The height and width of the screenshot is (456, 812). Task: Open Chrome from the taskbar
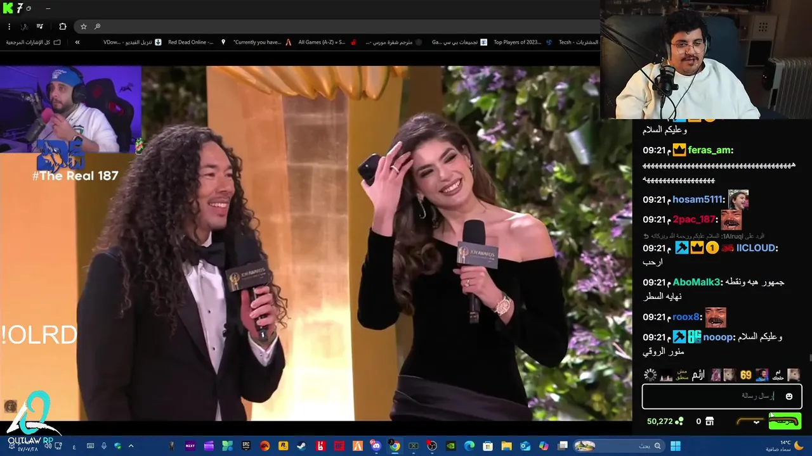(x=395, y=446)
